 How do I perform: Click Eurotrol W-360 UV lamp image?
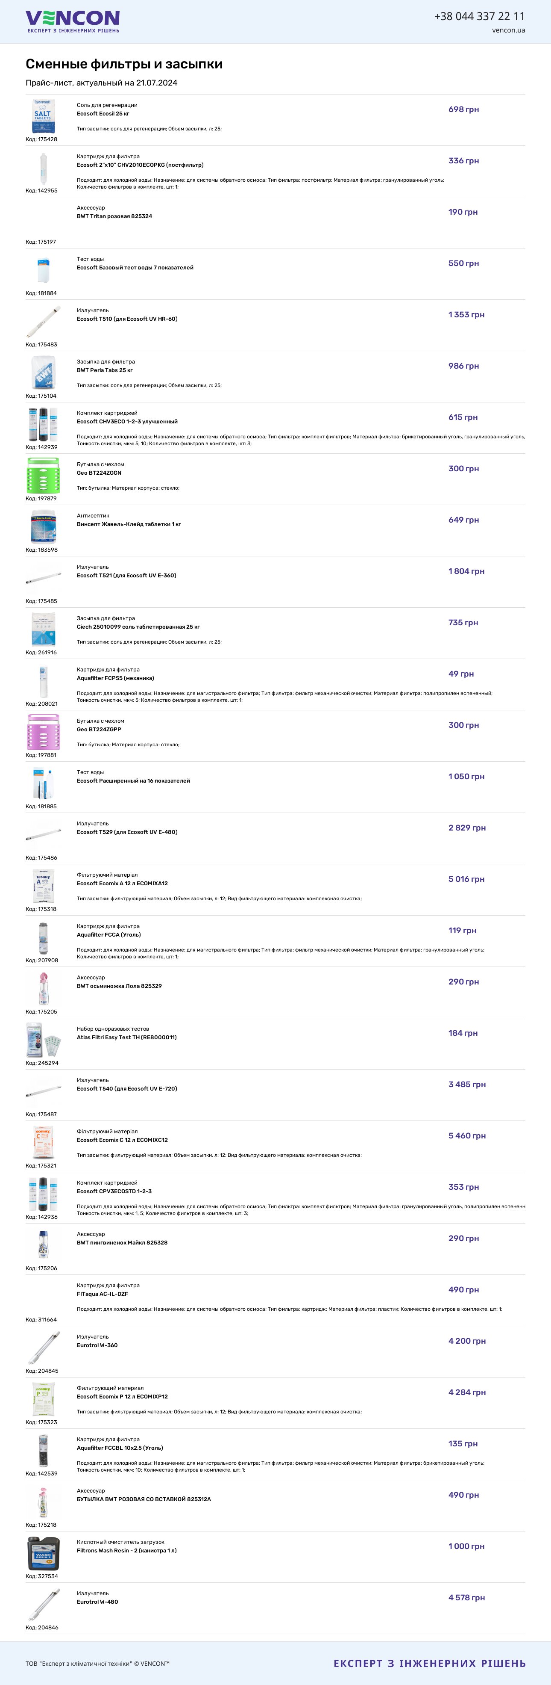43,1348
